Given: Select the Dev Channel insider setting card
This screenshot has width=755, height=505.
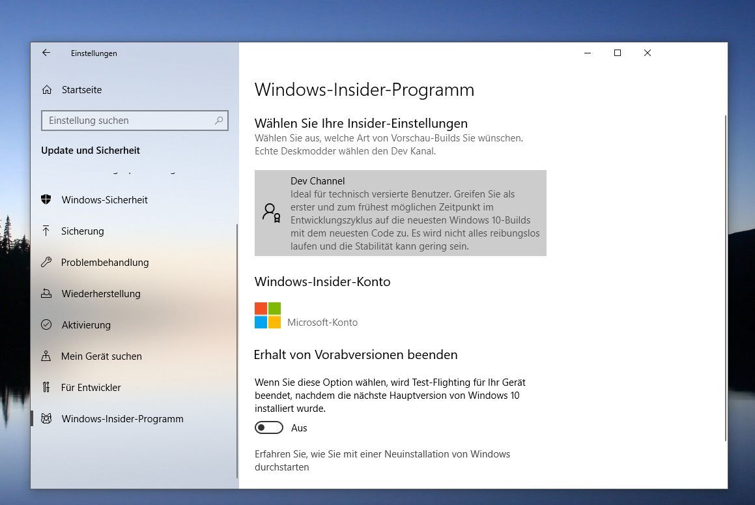Looking at the screenshot, I should (x=401, y=213).
